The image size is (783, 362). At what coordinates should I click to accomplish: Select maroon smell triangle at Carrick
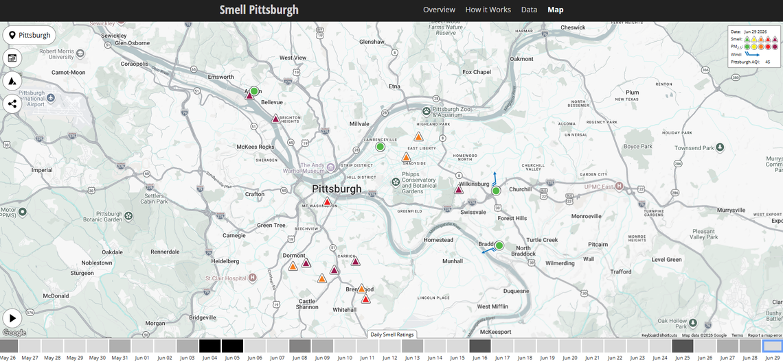pyautogui.click(x=355, y=261)
